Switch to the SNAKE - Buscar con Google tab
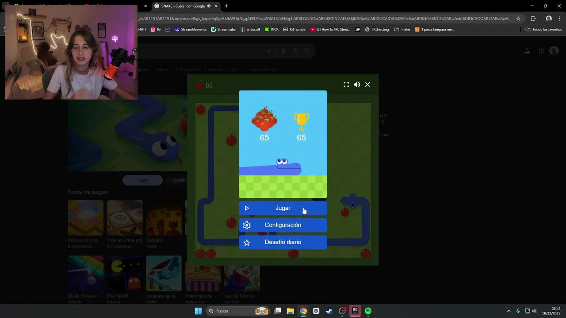The height and width of the screenshot is (318, 566). 186,6
